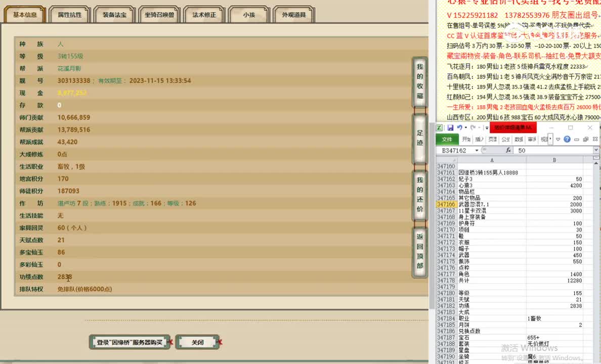Expand the formula bar dropdown arrow
The image size is (601, 364).
595,150
